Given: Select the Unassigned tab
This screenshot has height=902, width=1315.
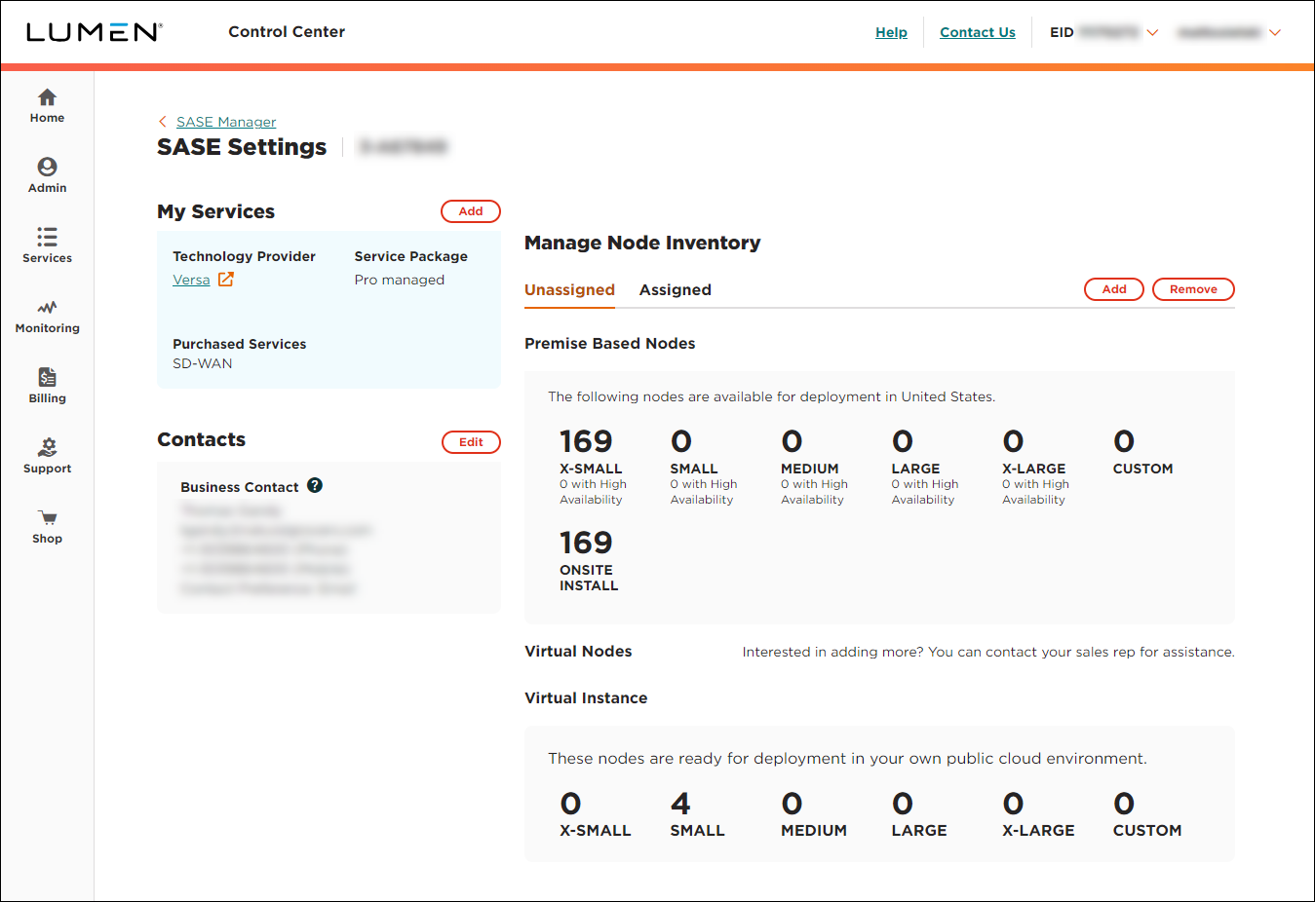Looking at the screenshot, I should [569, 289].
